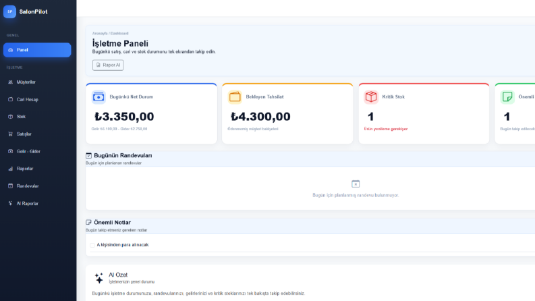
Task: Click the Önemli Notlar heading
Action: click(112, 223)
